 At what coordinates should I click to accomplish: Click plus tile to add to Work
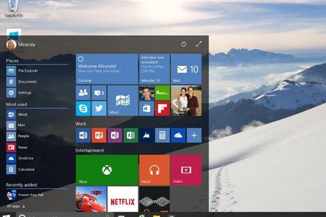[x=194, y=136]
